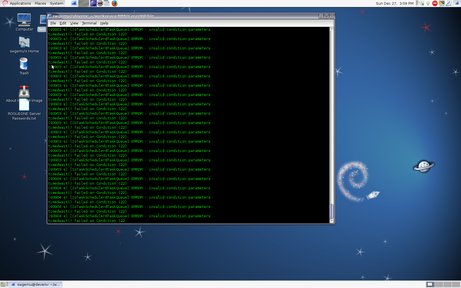Click the date and time clock

[395, 3]
